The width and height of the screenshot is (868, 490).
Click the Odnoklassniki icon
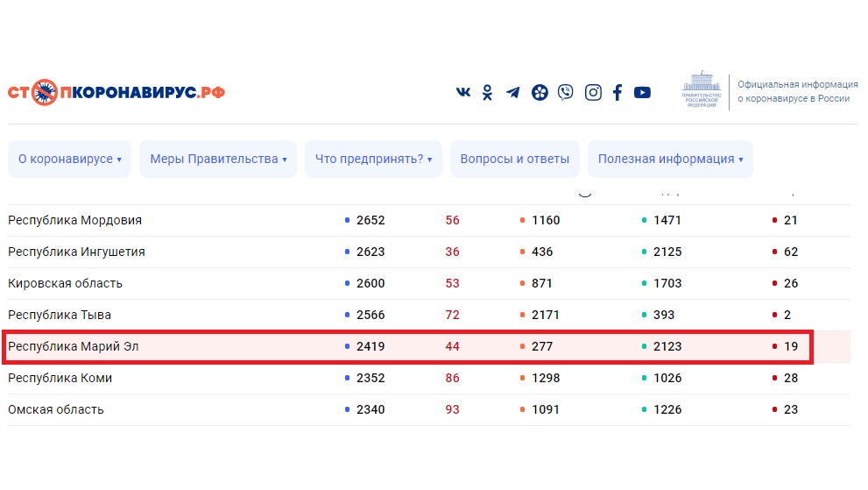pyautogui.click(x=488, y=92)
